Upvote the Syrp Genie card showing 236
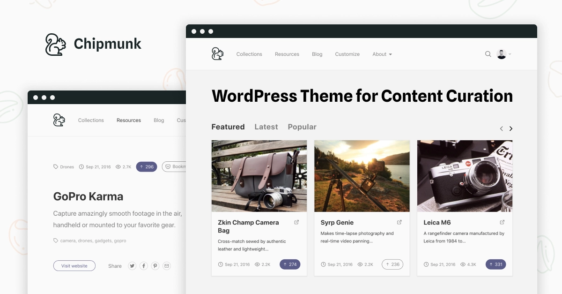This screenshot has width=562, height=294. click(392, 264)
